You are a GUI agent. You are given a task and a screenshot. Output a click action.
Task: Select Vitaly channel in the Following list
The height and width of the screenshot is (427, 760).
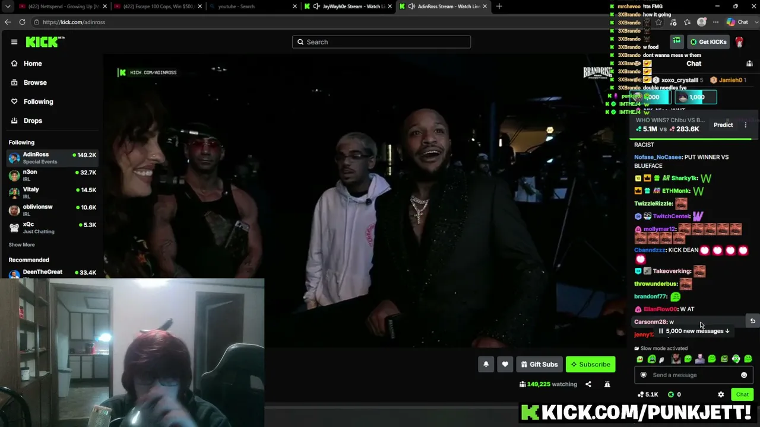tap(52, 193)
